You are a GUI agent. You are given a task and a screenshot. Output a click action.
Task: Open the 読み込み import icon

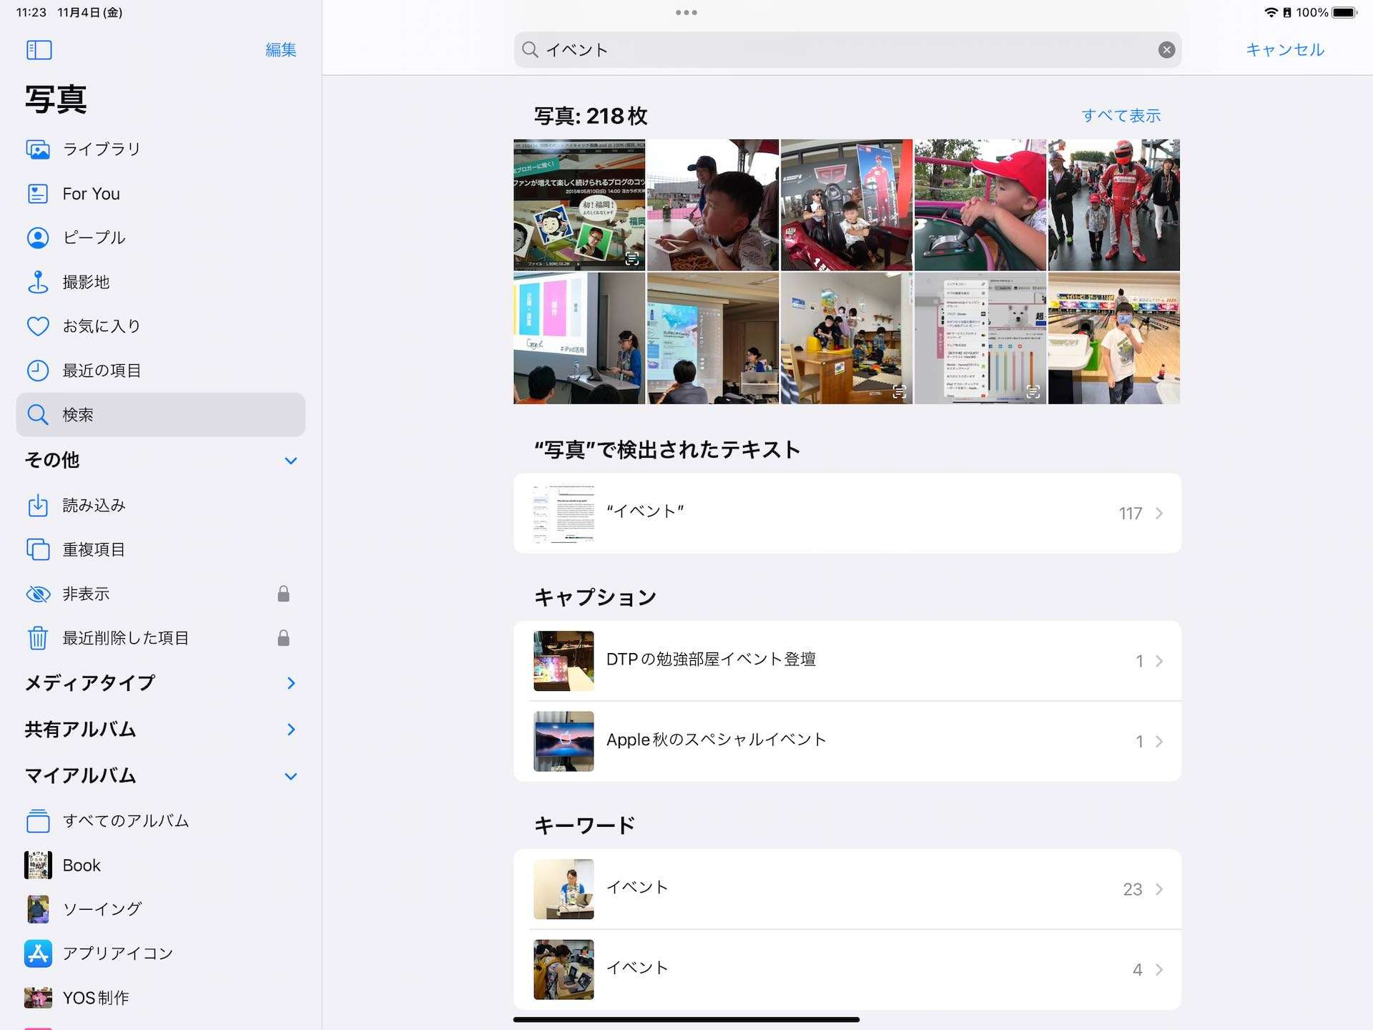(x=38, y=506)
